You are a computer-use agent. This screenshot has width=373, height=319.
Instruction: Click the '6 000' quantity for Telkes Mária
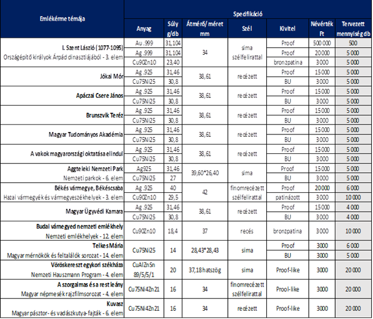353,245
